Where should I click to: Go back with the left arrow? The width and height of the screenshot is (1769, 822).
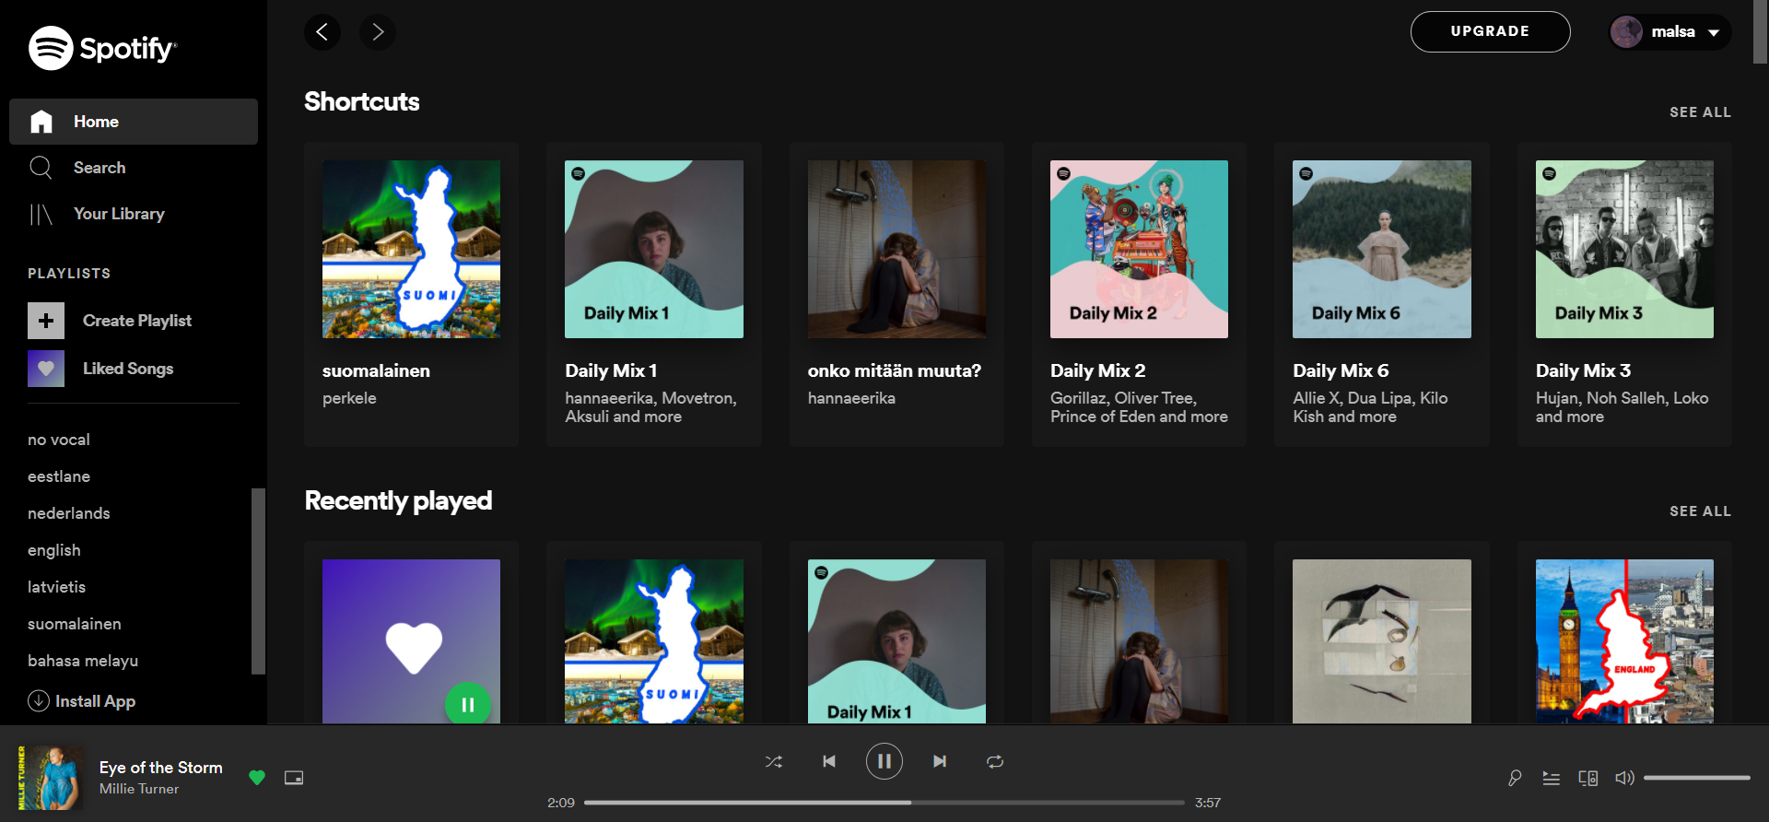(322, 32)
